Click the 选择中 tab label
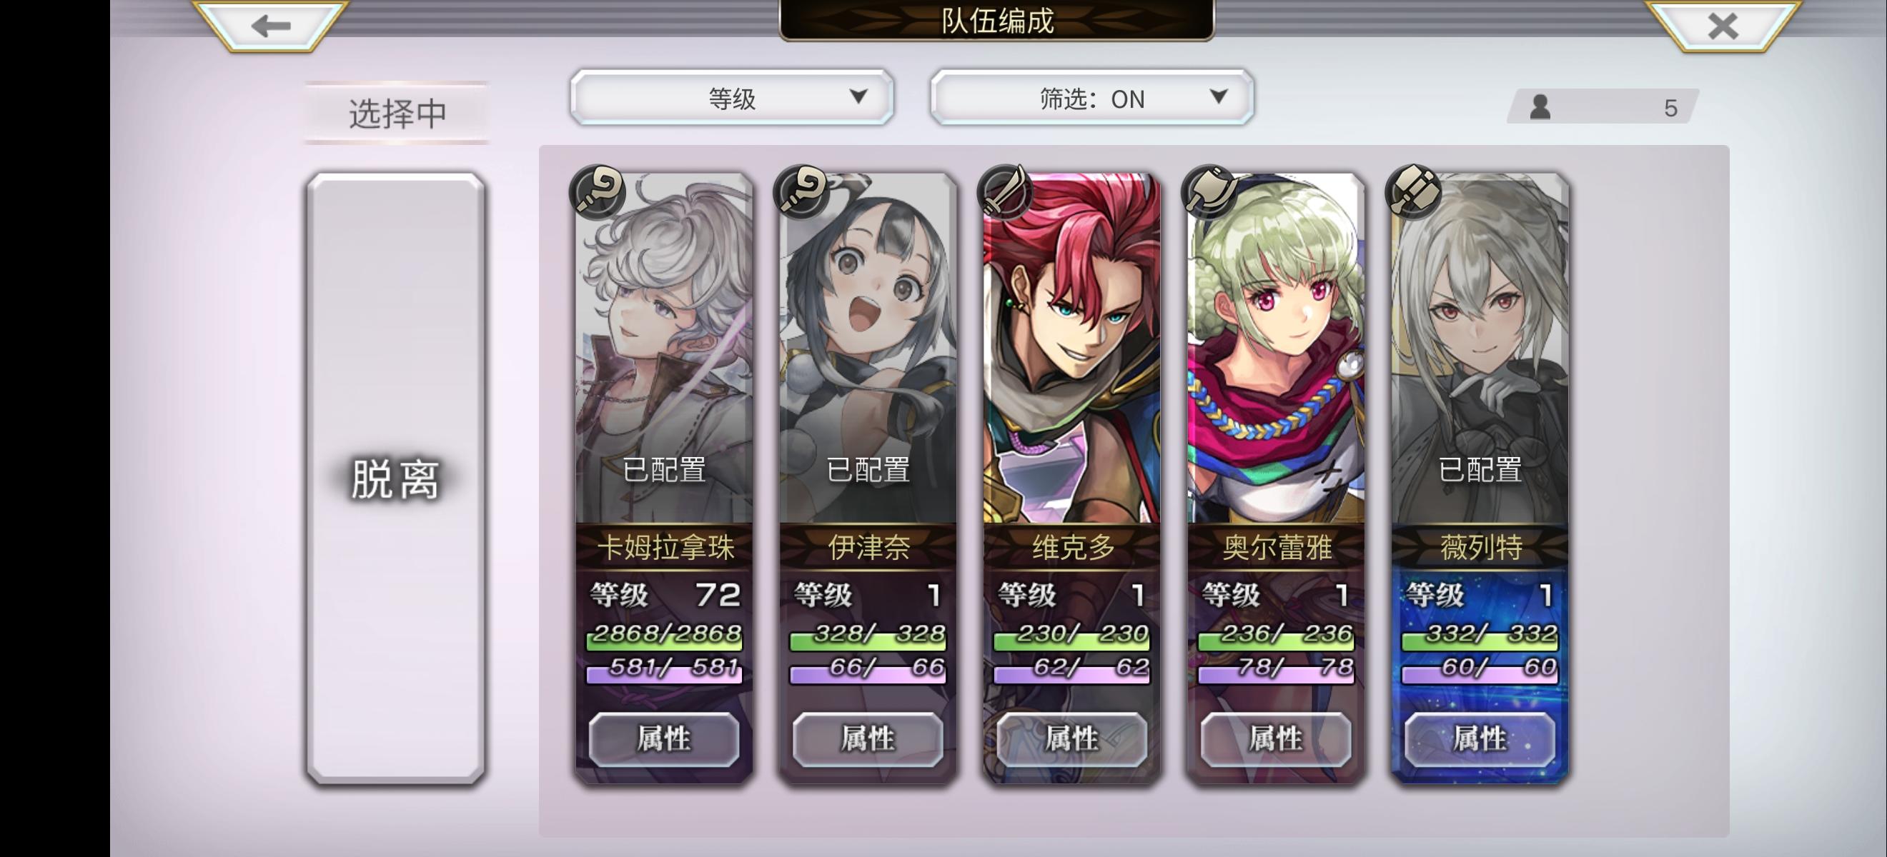 coord(397,114)
